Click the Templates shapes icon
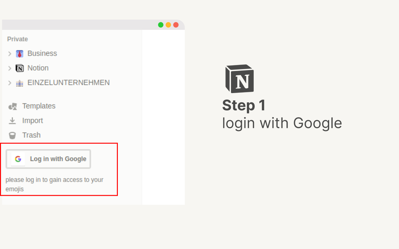The width and height of the screenshot is (399, 249). point(12,106)
